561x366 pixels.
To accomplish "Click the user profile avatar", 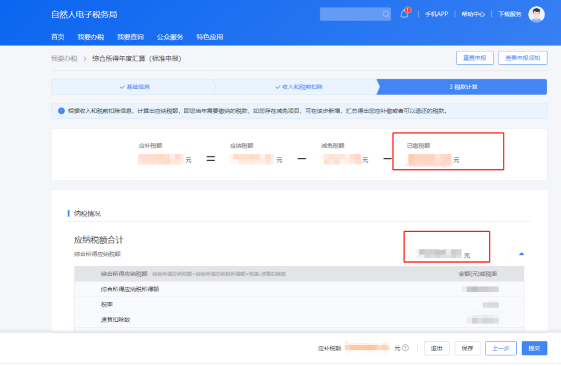I will [x=536, y=14].
